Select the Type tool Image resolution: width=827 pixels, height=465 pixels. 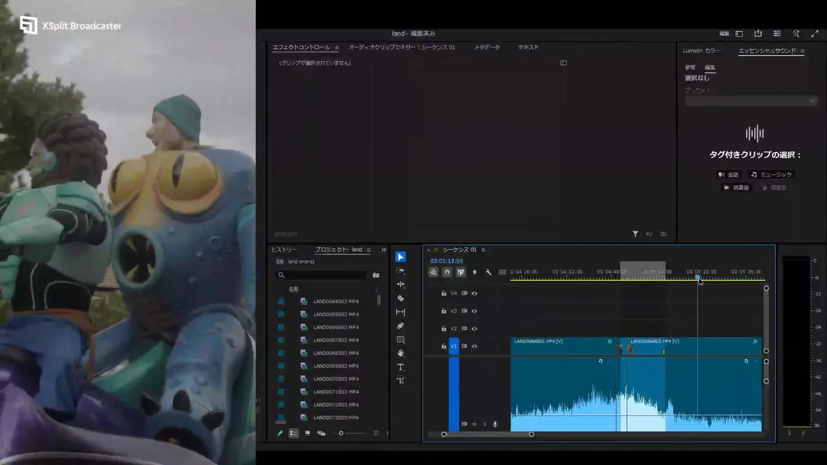point(401,367)
